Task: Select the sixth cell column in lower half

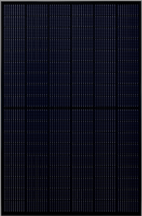Action: 128,161
